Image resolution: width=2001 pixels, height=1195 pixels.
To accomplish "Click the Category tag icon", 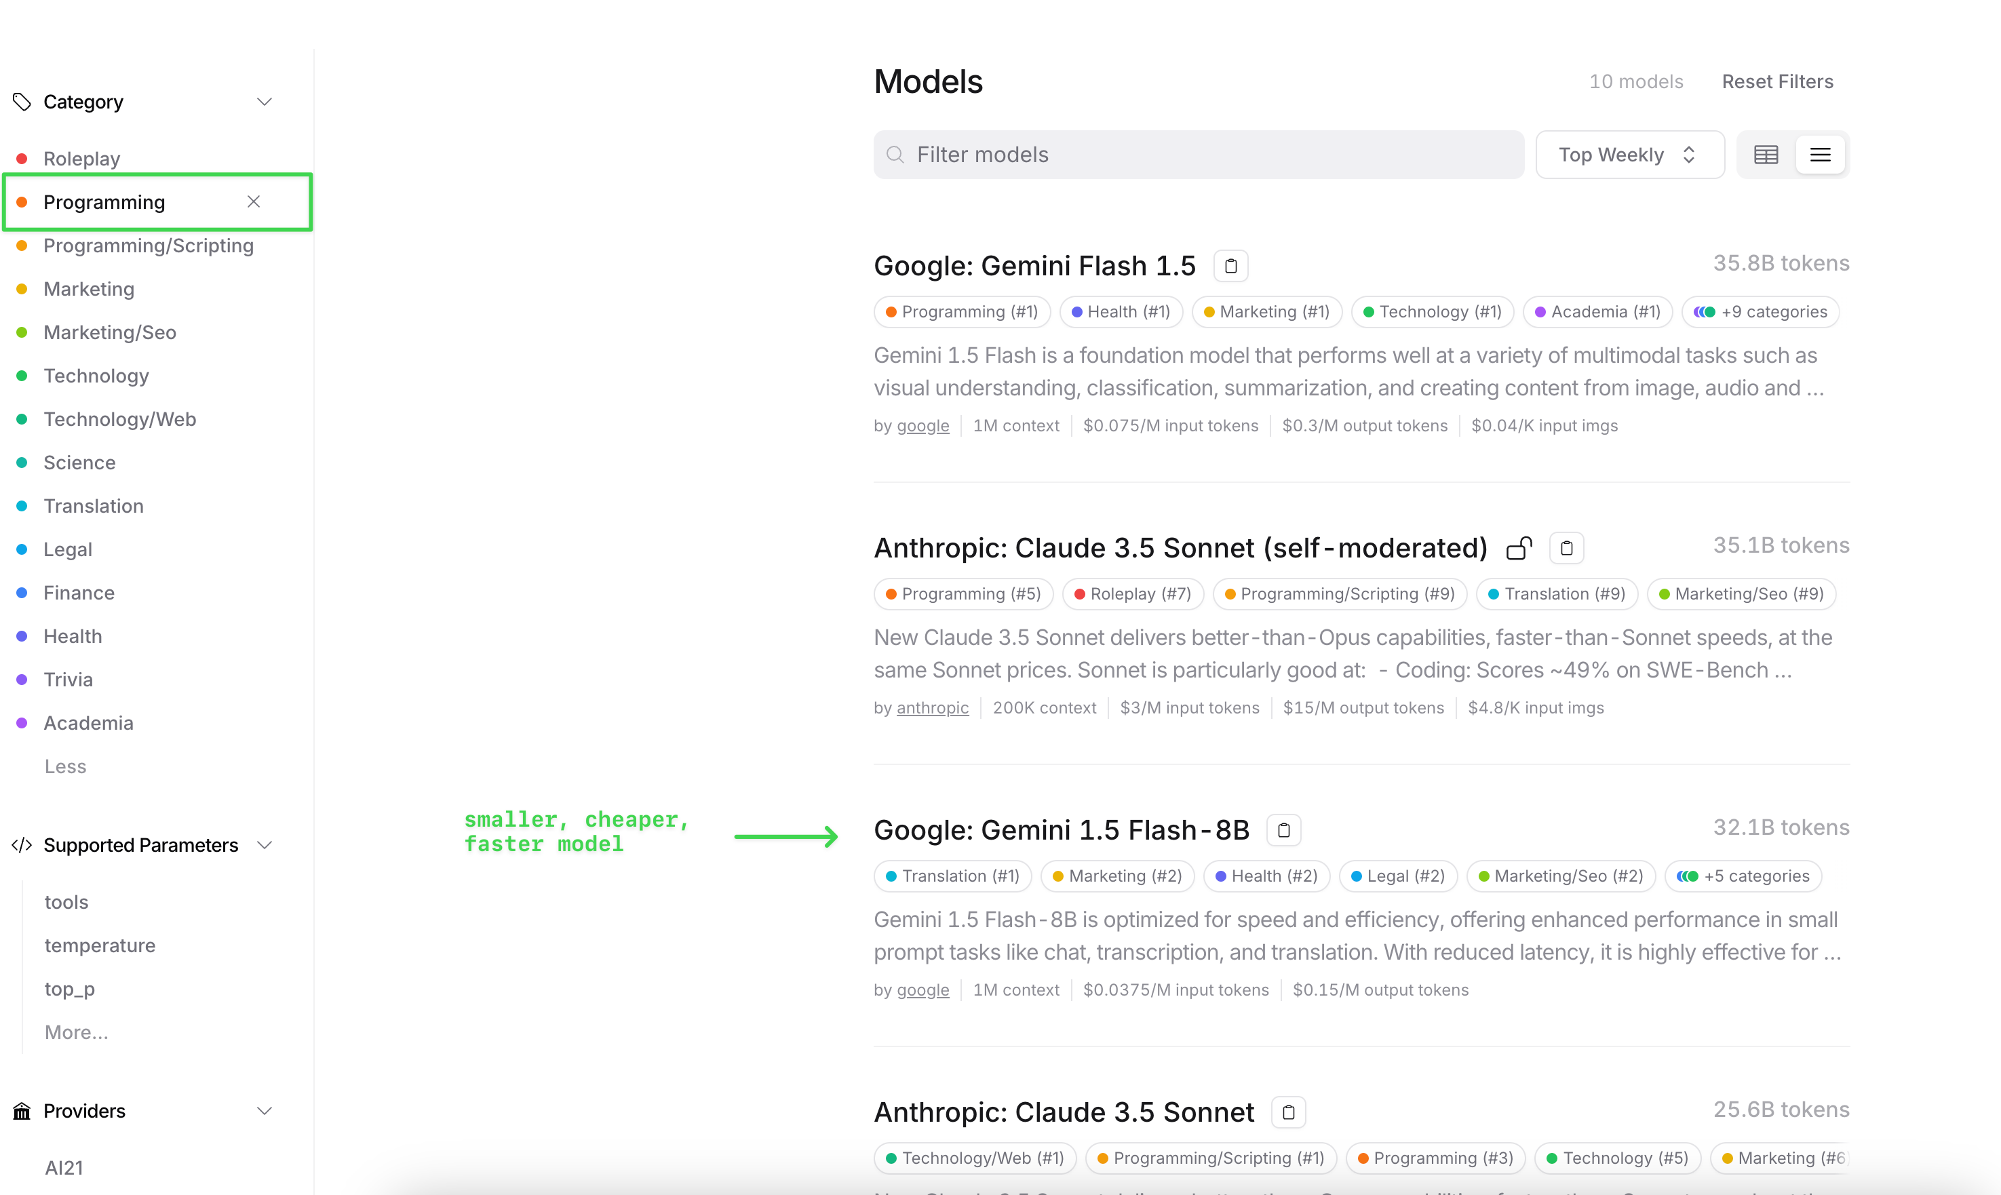I will point(22,102).
